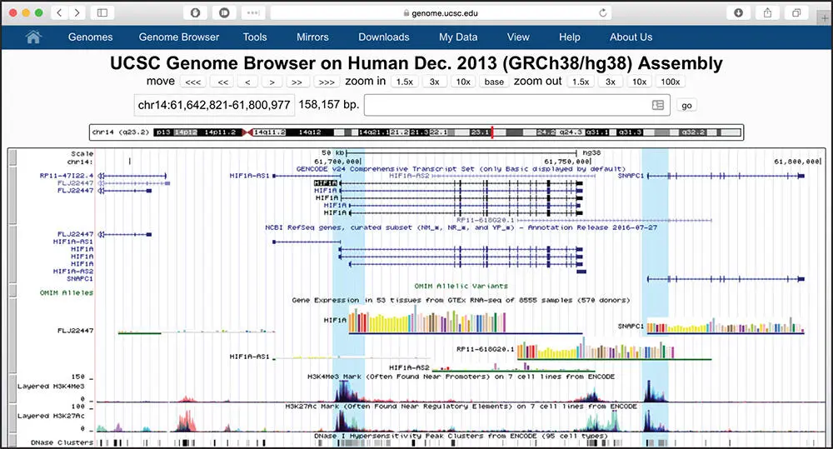Click the 14p11.2 band on the ideogram
Screen dimensions: 833x449
[x=220, y=132]
